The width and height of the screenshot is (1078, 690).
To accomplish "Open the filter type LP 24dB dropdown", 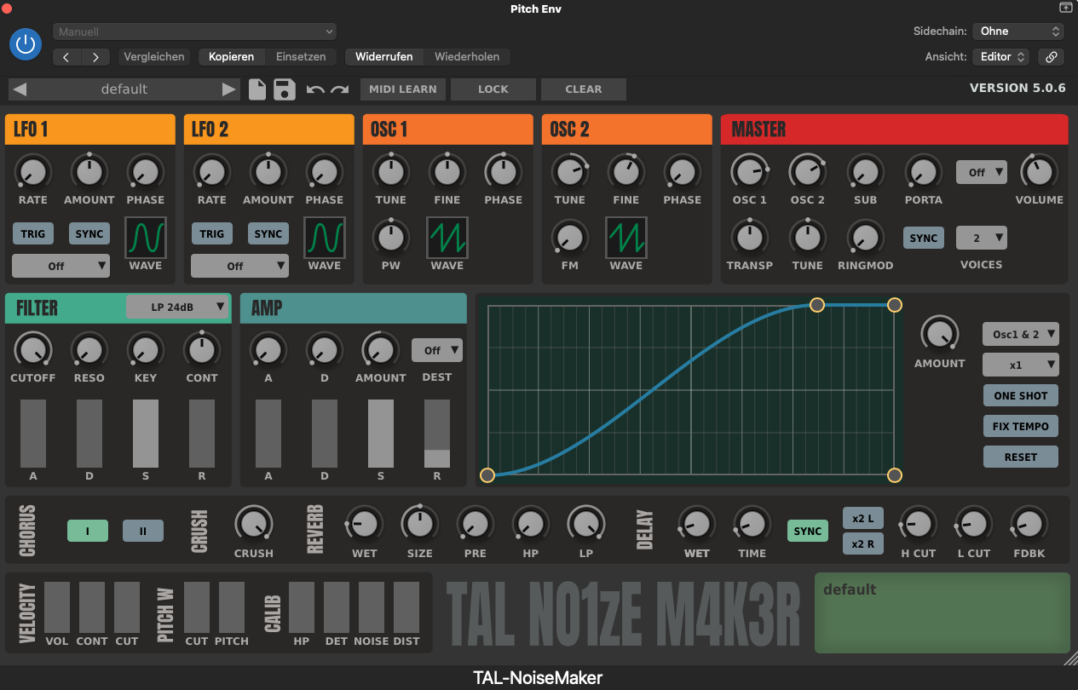I will tap(177, 307).
